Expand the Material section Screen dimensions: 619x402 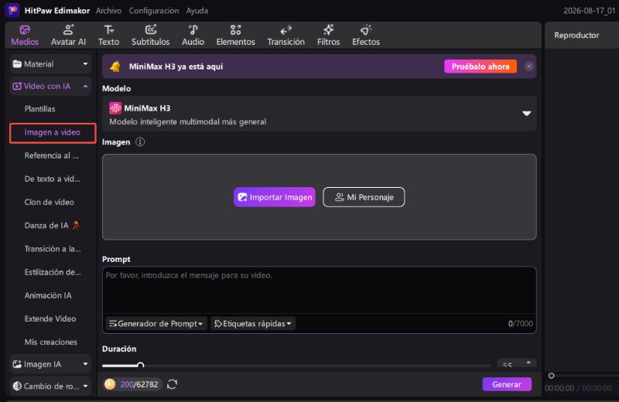click(50, 64)
